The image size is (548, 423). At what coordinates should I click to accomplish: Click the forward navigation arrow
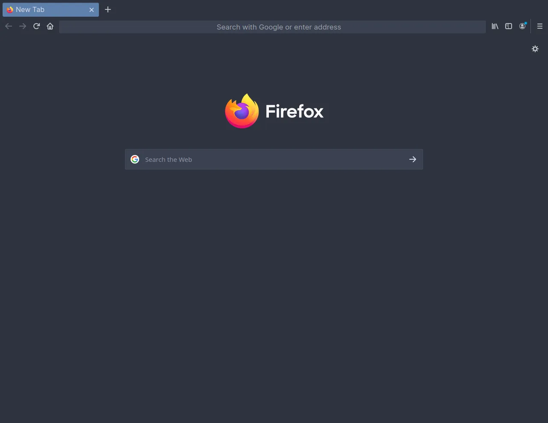pos(23,27)
